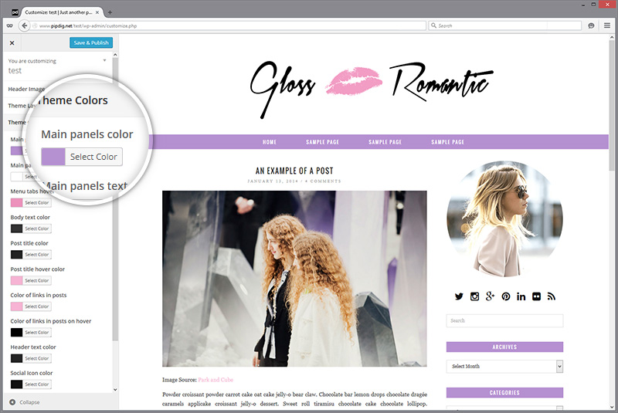
Task: Open the LinkedIn social icon
Action: 521,296
